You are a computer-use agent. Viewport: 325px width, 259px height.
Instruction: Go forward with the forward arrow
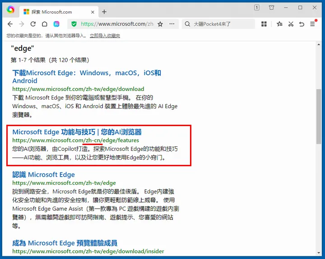22,24
